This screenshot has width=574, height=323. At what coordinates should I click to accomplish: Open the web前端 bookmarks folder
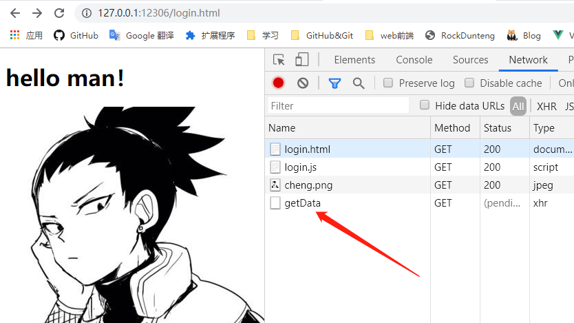(390, 35)
